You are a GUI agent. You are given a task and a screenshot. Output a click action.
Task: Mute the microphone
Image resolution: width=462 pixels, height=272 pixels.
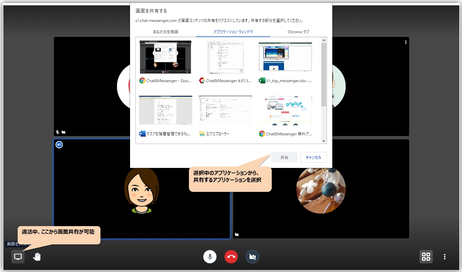pyautogui.click(x=210, y=257)
